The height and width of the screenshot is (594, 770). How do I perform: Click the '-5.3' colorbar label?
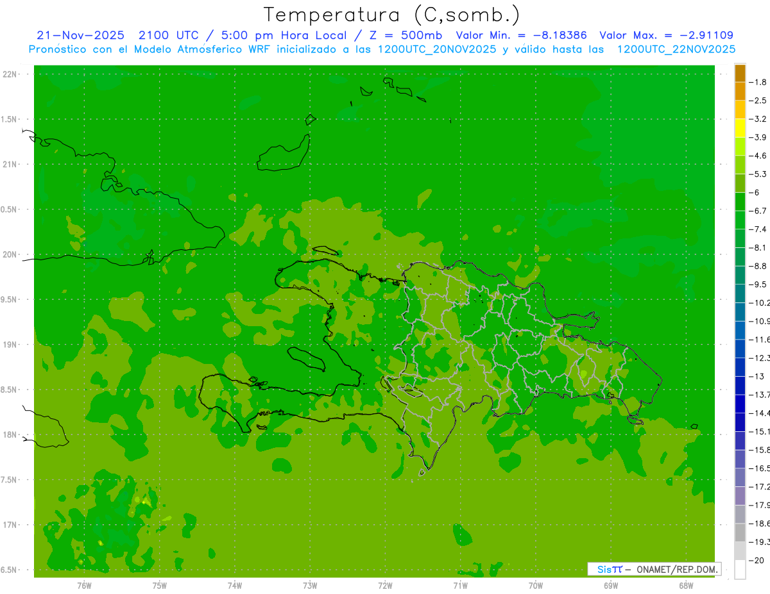[758, 174]
